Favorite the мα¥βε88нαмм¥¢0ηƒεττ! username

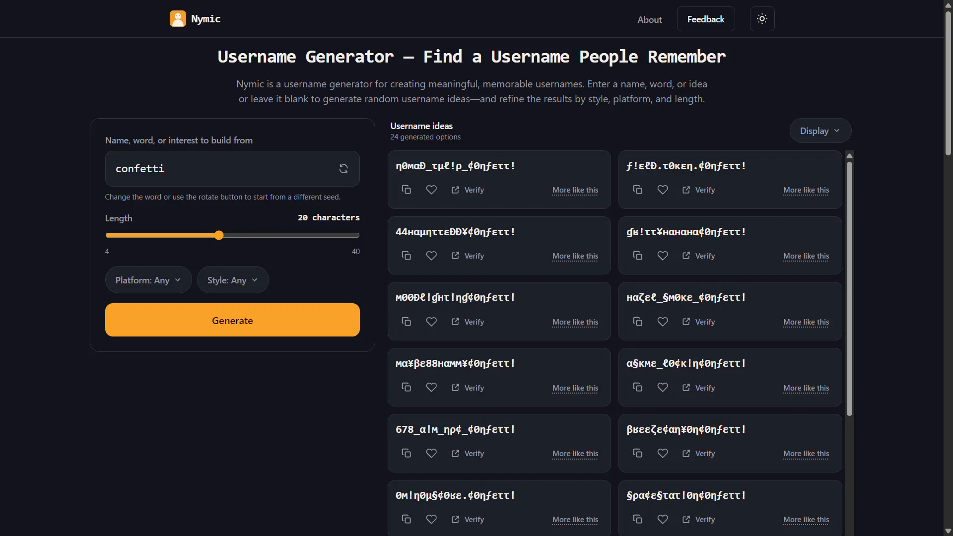(431, 388)
